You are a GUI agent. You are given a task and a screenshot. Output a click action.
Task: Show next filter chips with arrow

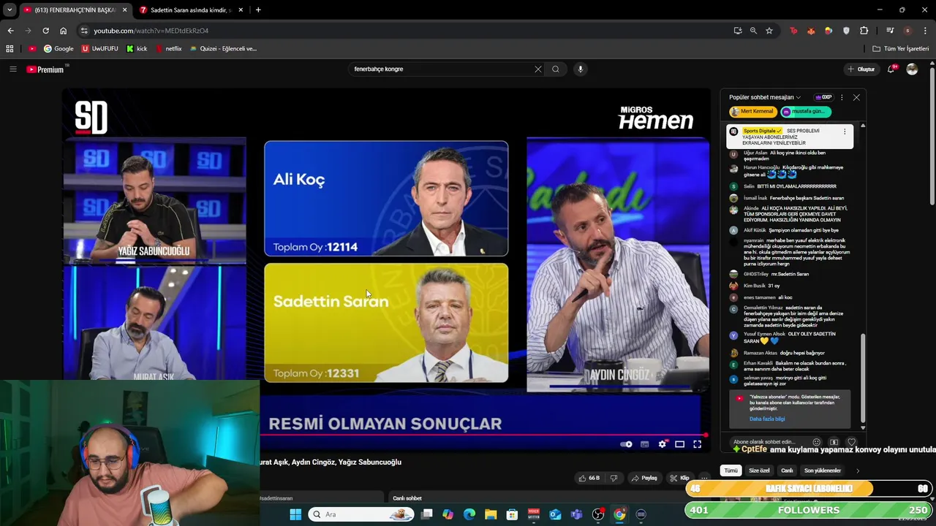point(858,470)
